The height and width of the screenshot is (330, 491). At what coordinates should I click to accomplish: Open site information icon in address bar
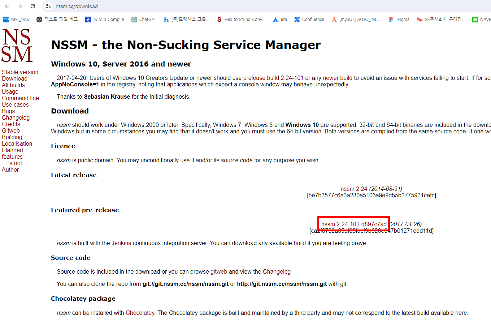pos(48,6)
